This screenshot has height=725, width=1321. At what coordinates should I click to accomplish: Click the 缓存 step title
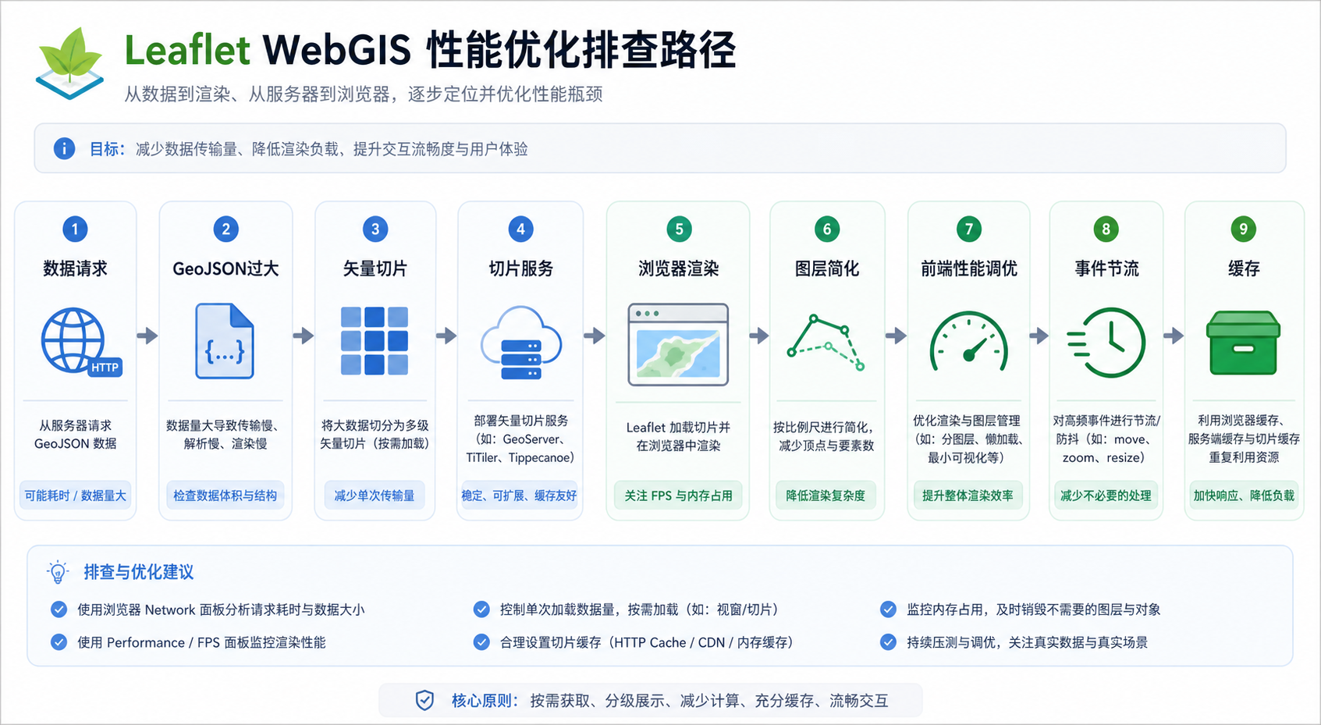1244,268
